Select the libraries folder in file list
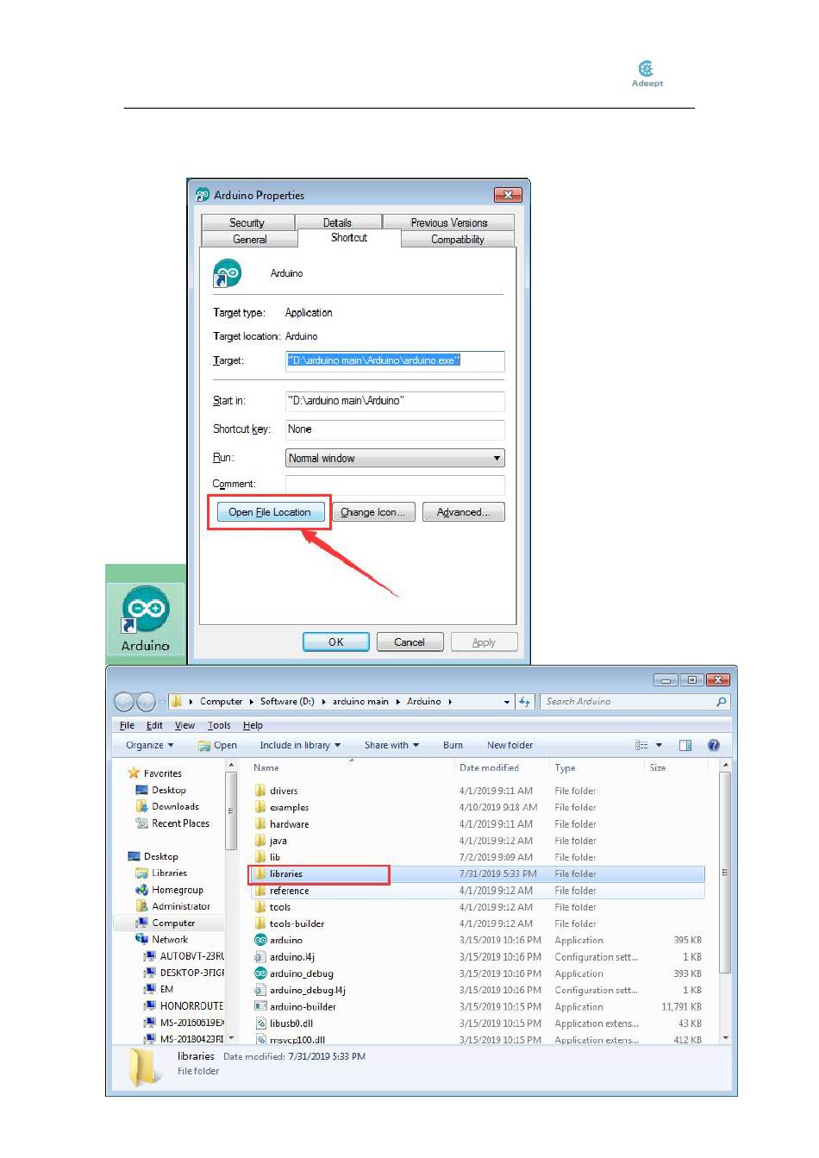The width and height of the screenshot is (819, 1158). (285, 873)
